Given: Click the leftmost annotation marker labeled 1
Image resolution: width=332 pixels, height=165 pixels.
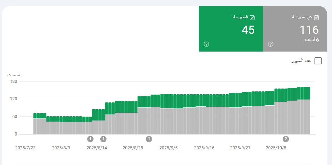Looking at the screenshot, I should (x=90, y=139).
